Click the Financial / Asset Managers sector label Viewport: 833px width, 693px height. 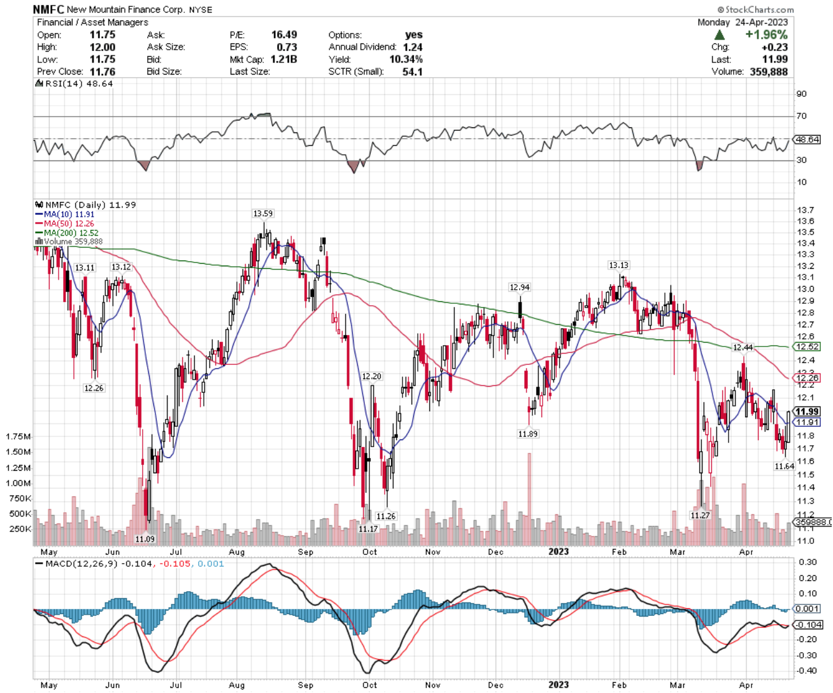(x=92, y=22)
